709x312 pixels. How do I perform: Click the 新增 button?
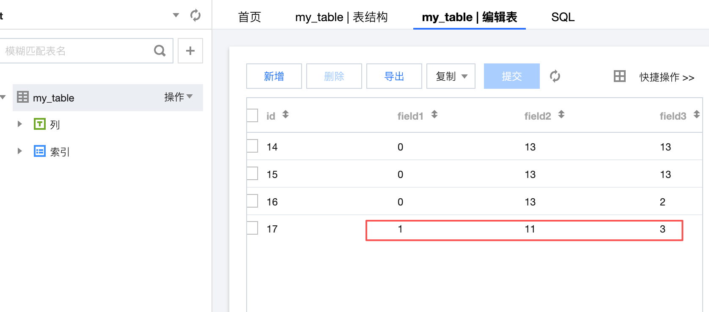pyautogui.click(x=274, y=76)
